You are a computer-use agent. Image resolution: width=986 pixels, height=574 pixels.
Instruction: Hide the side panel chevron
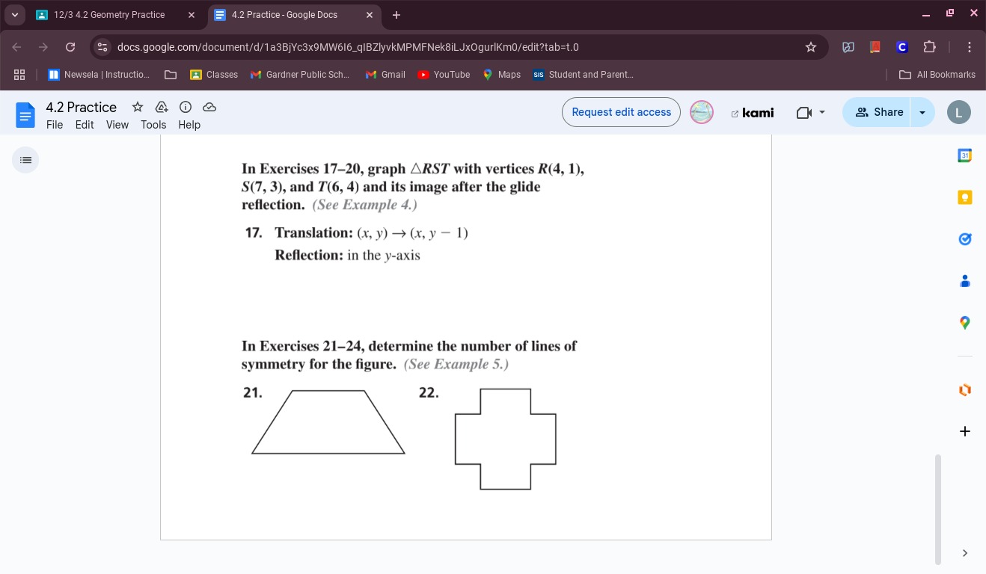tap(964, 553)
